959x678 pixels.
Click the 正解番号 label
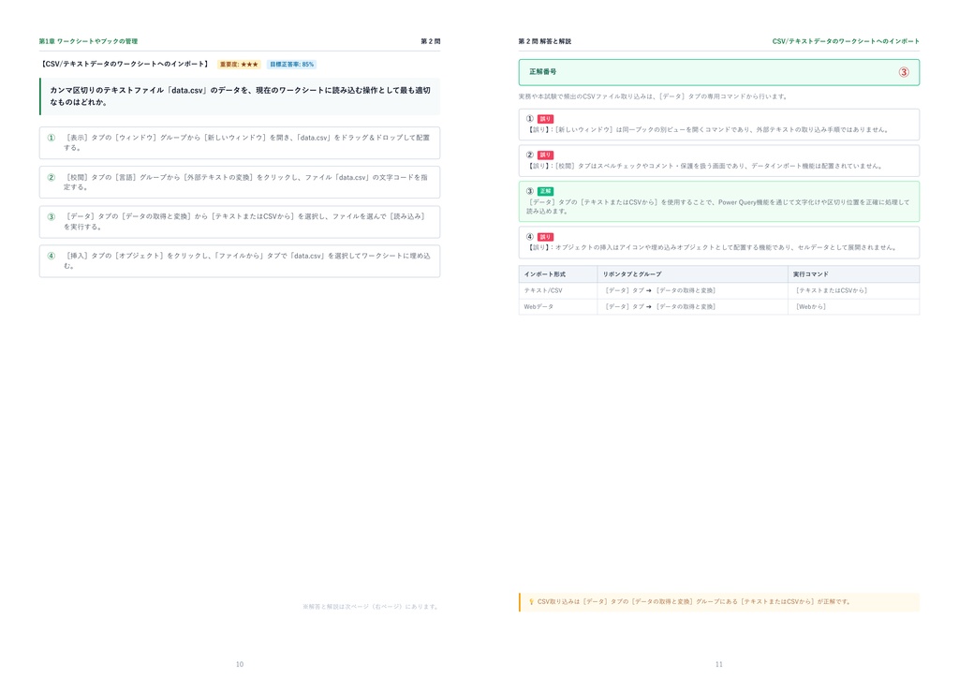[x=542, y=72]
